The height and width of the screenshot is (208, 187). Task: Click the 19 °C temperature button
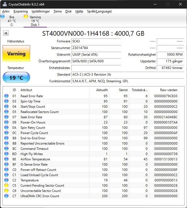pyautogui.click(x=16, y=78)
